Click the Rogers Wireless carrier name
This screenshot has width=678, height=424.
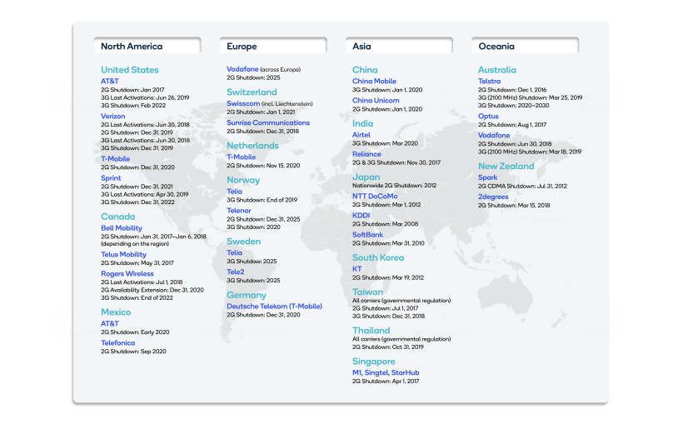127,274
